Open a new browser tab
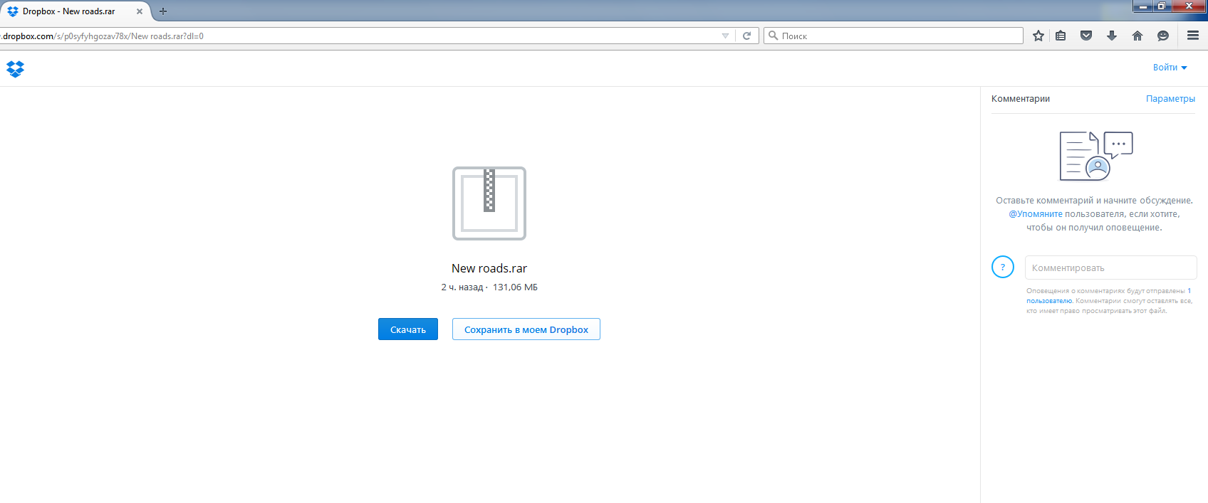The width and height of the screenshot is (1208, 503). pyautogui.click(x=163, y=11)
